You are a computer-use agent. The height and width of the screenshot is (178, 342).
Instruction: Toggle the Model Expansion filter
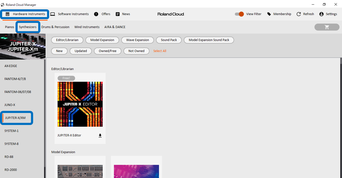(102, 40)
